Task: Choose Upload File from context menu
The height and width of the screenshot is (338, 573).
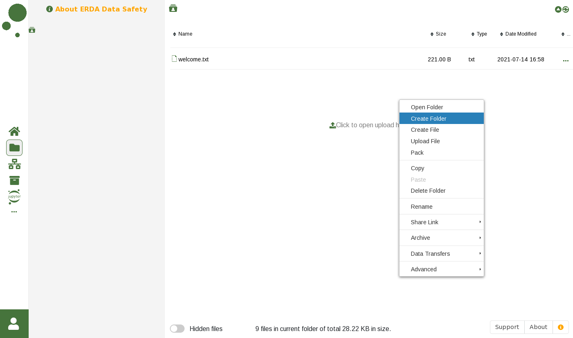Action: point(425,141)
